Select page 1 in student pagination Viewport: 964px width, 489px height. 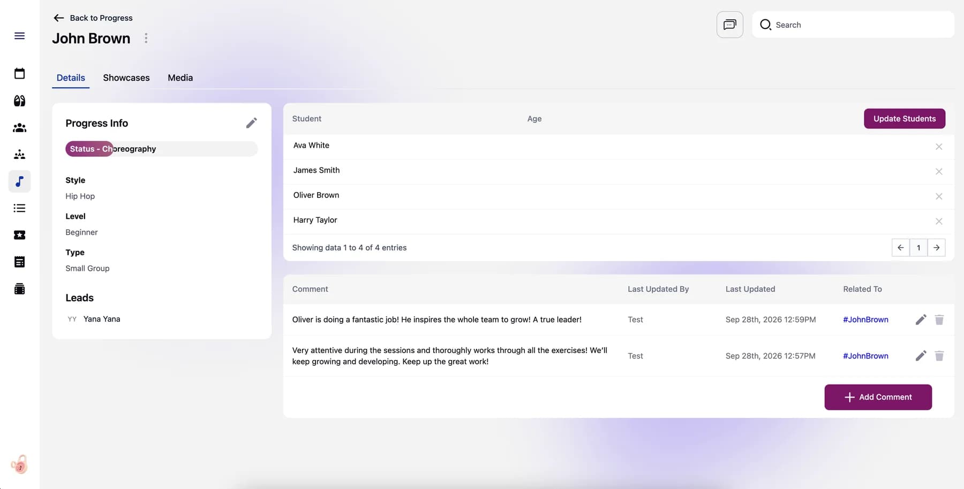[x=918, y=248]
